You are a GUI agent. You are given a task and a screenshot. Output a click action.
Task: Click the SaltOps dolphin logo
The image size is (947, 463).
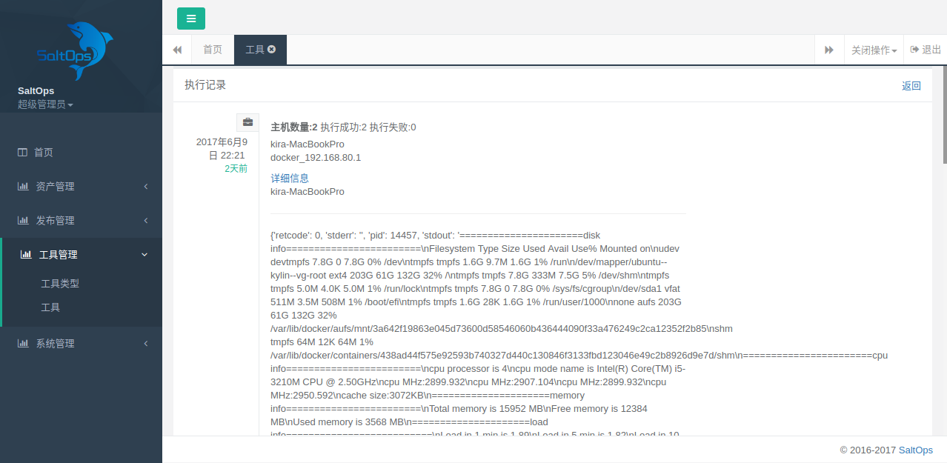pyautogui.click(x=75, y=50)
